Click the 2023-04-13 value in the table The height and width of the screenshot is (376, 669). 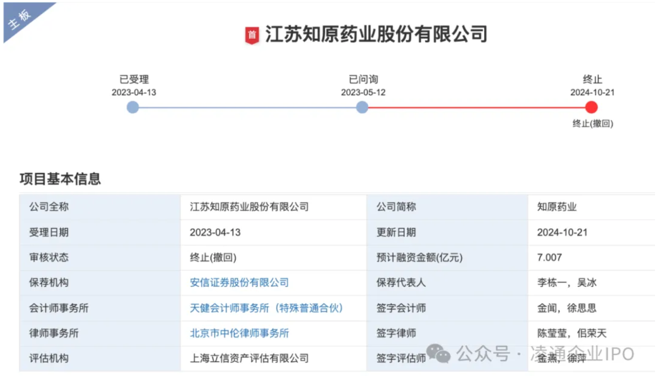coord(215,233)
